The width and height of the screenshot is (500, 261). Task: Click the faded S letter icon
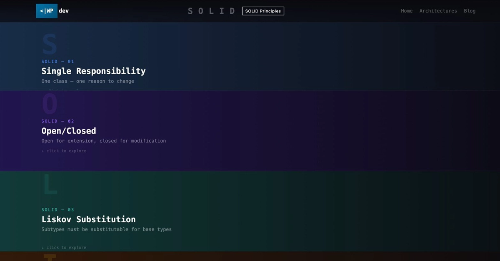point(50,45)
